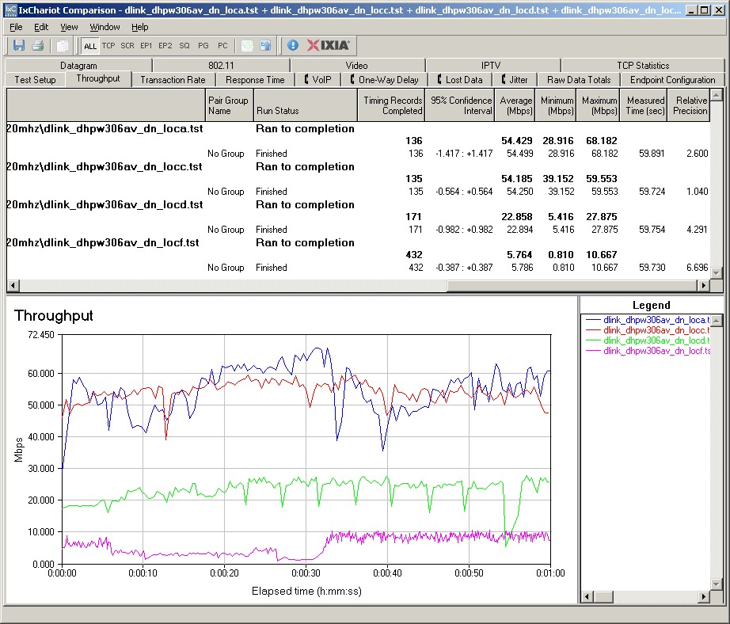Select the EP1 filter button
Screen dimensions: 730x624
coord(146,46)
